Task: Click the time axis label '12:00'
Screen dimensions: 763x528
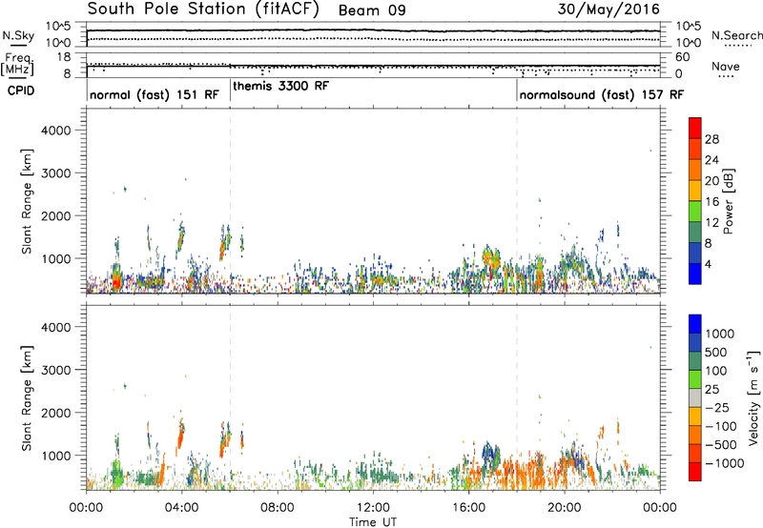Action: pyautogui.click(x=373, y=508)
